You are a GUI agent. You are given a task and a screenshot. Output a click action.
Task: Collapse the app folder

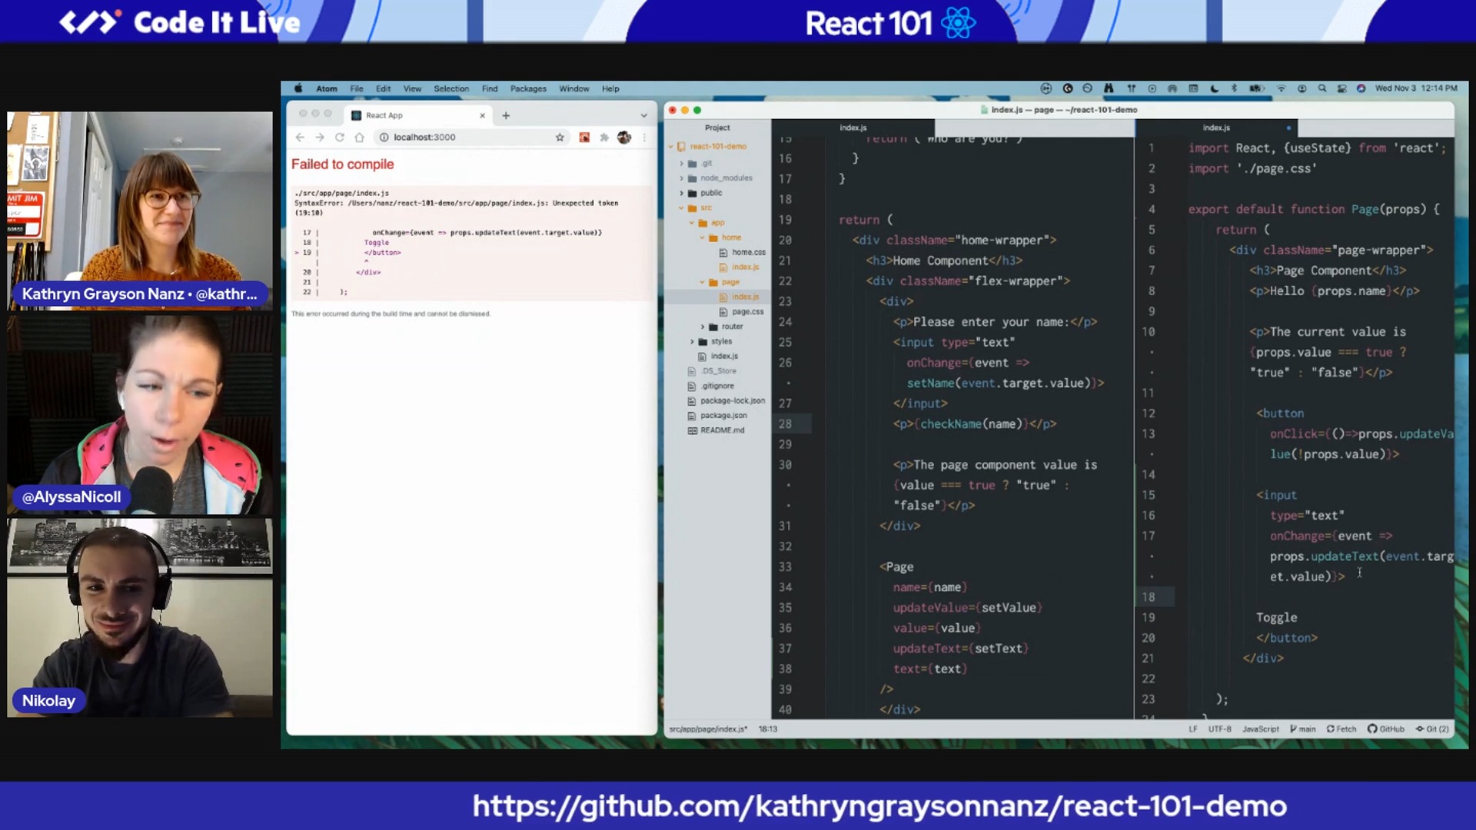(692, 223)
